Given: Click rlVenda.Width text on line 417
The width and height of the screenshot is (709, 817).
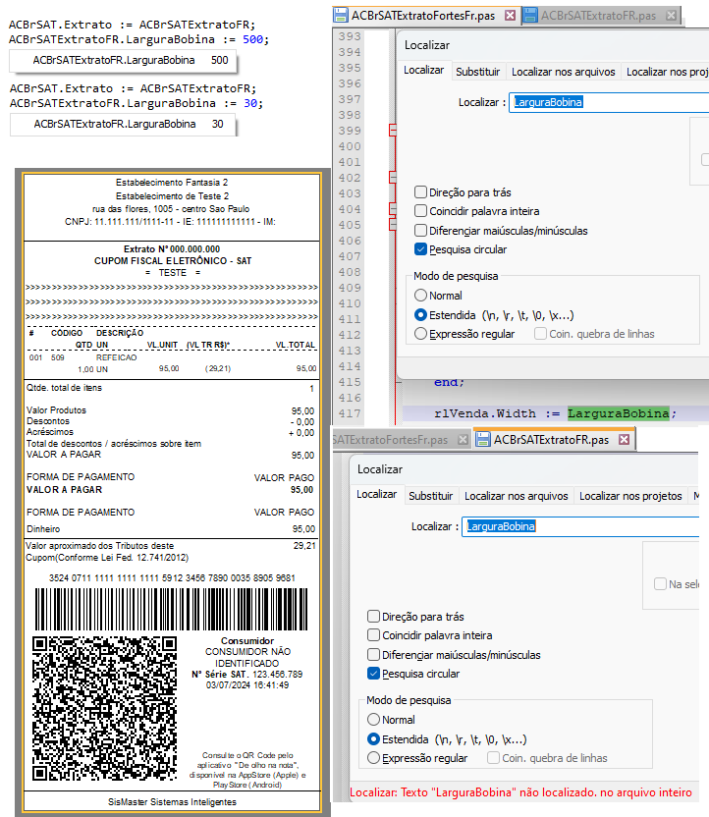Looking at the screenshot, I should [x=485, y=413].
